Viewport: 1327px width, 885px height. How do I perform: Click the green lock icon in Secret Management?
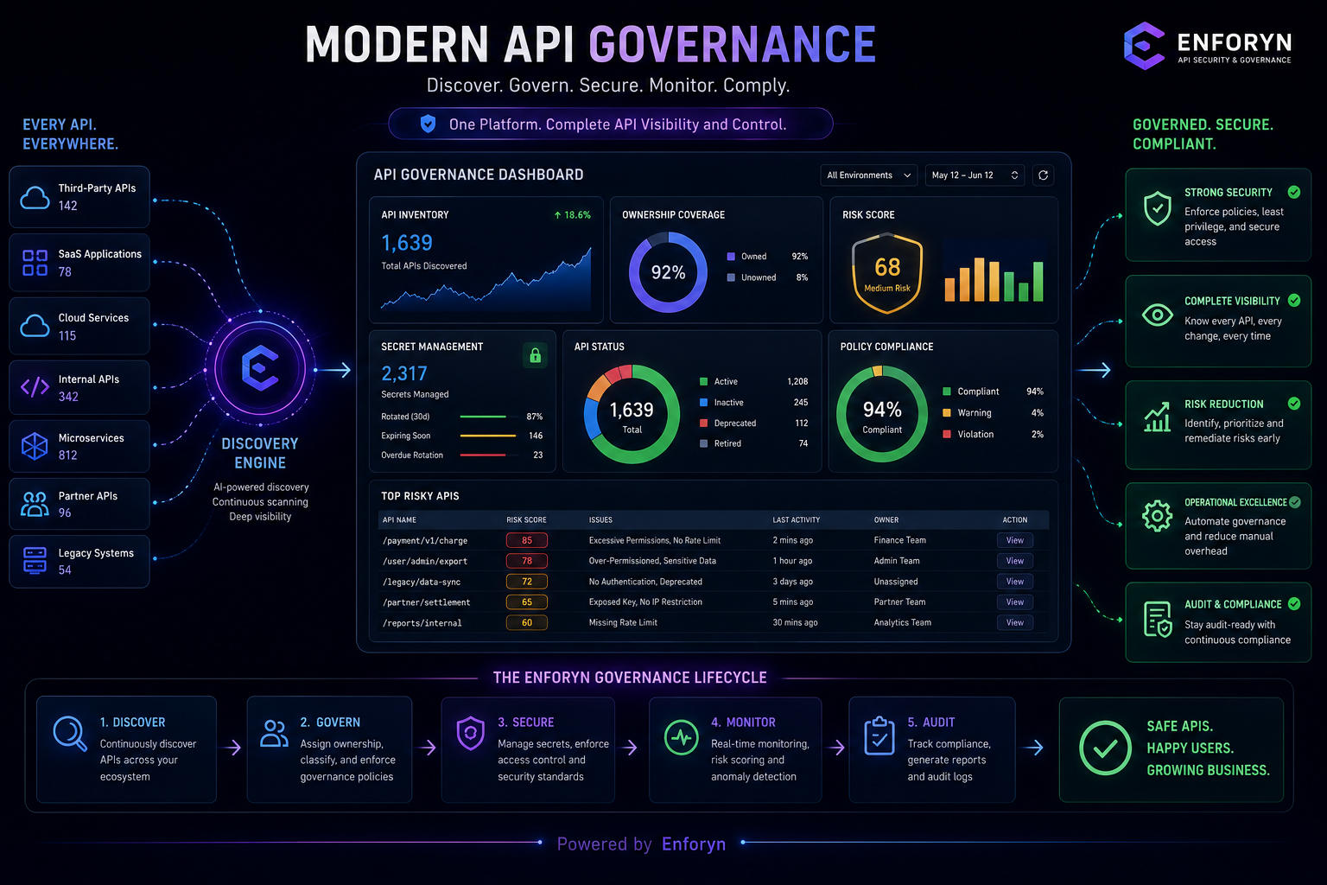[535, 355]
